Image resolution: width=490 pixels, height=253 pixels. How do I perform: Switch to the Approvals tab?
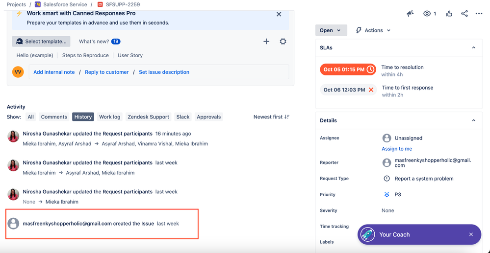[x=209, y=116]
